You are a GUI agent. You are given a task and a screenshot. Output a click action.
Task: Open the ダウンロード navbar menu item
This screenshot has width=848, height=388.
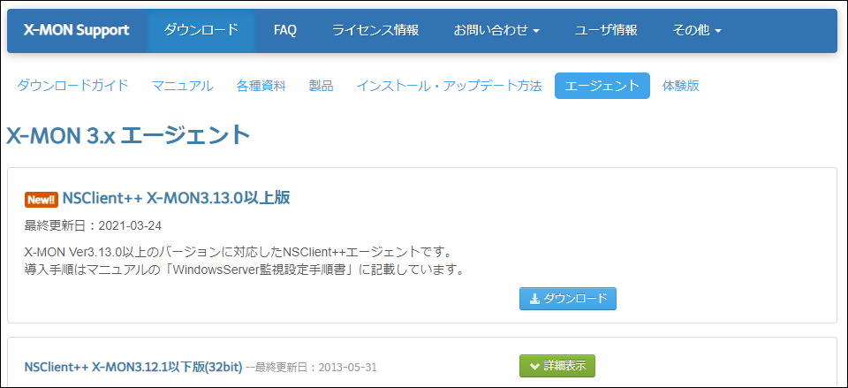(x=201, y=30)
